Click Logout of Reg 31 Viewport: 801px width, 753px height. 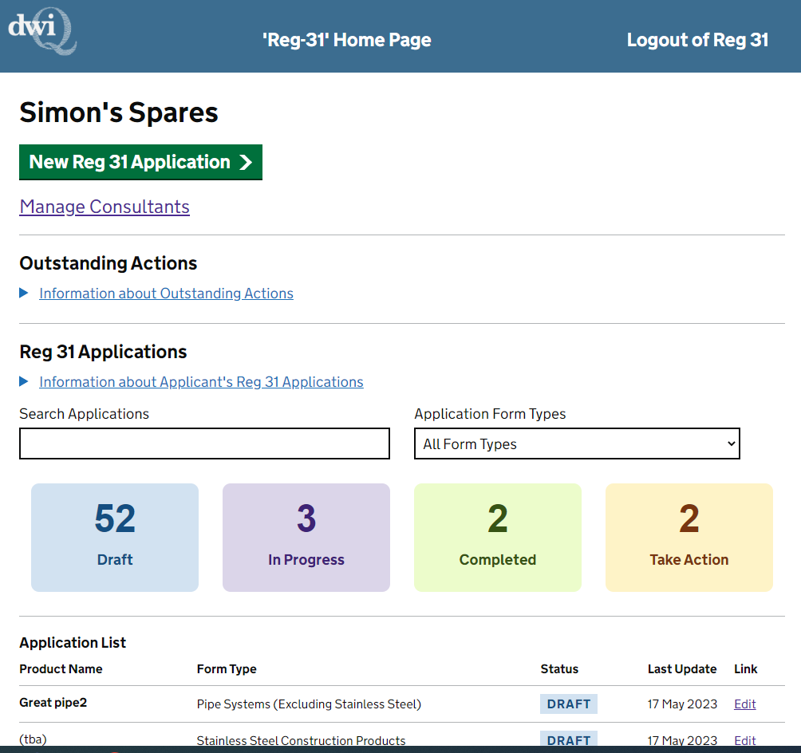tap(697, 40)
